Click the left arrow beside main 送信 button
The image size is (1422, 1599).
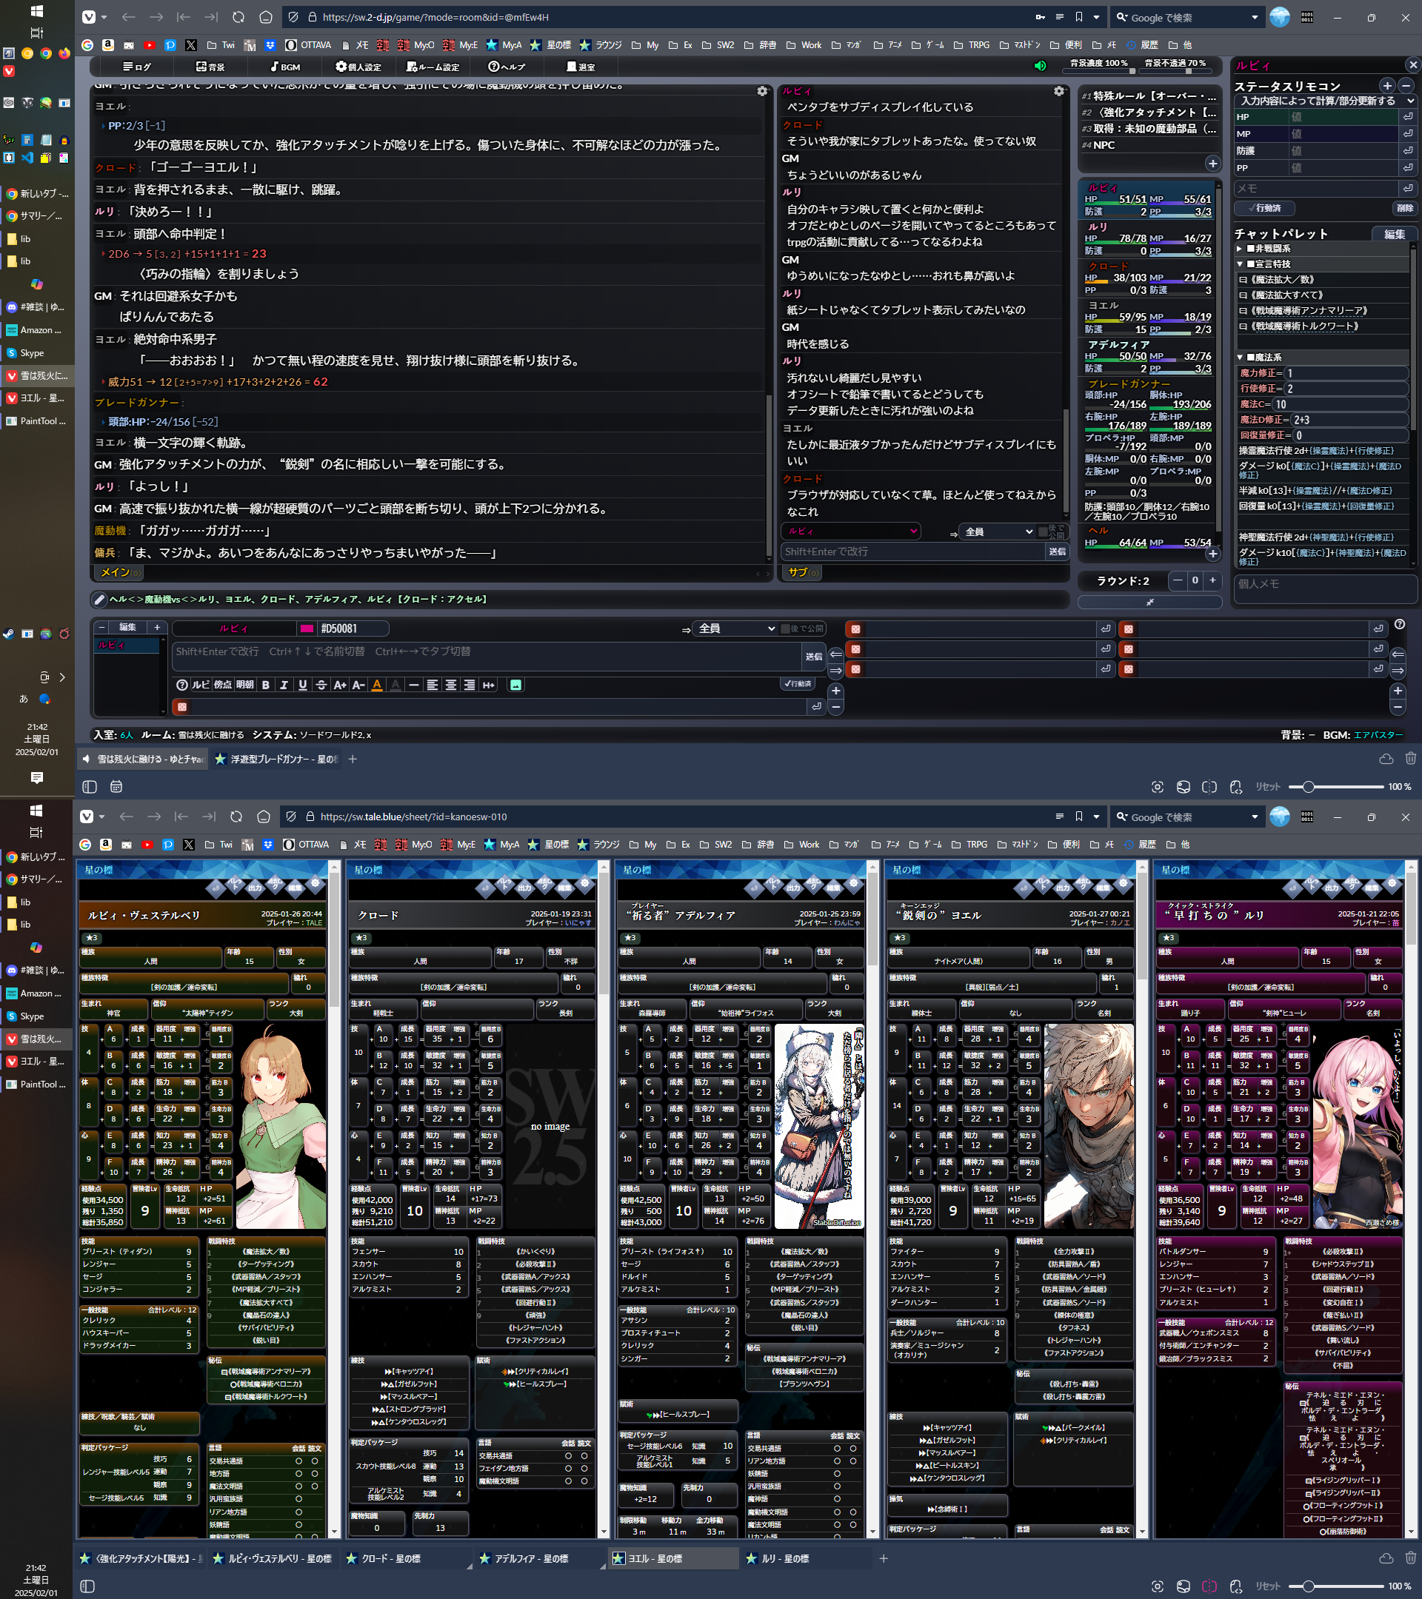(x=836, y=654)
